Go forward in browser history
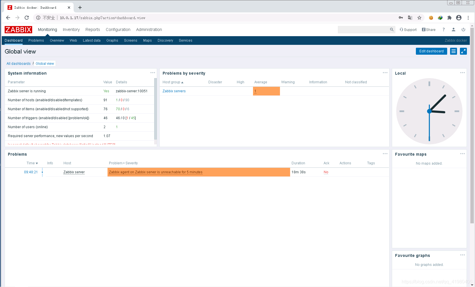The image size is (475, 287). coord(17,18)
